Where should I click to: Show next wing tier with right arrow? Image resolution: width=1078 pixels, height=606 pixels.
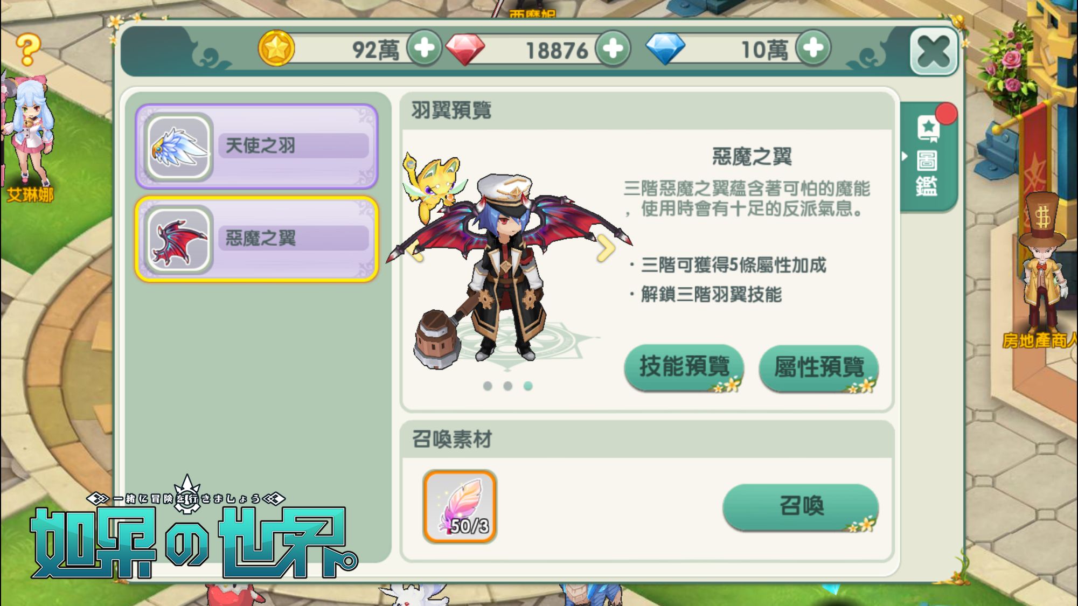tap(606, 248)
